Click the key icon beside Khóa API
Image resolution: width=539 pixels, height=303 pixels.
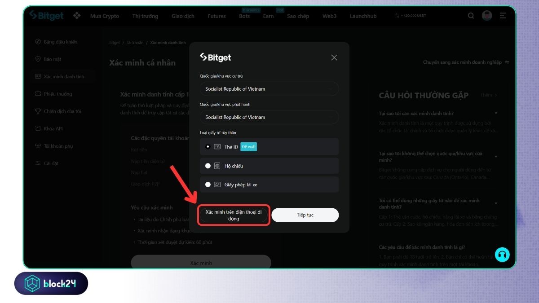click(38, 129)
